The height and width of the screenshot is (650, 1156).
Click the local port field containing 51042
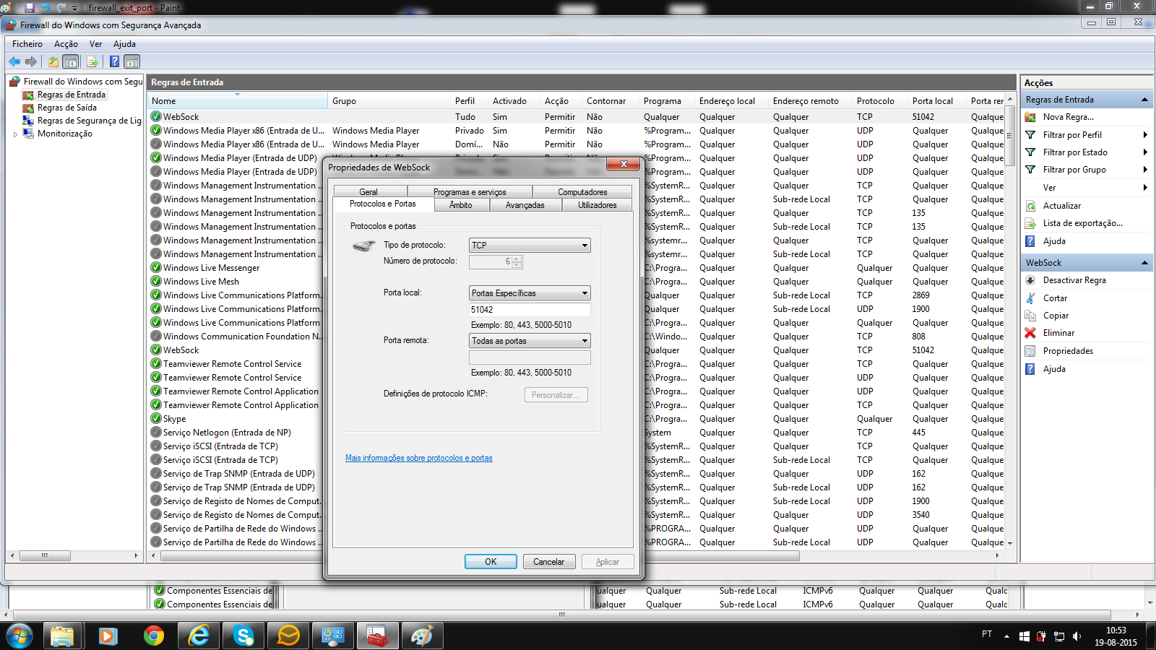click(x=530, y=310)
